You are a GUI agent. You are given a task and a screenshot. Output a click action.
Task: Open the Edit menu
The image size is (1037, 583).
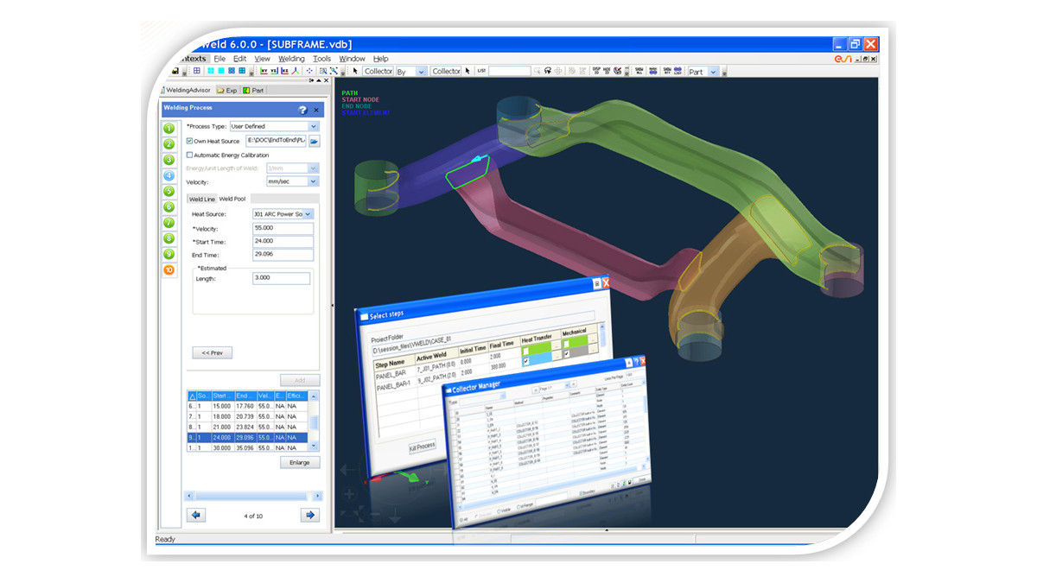tap(240, 59)
